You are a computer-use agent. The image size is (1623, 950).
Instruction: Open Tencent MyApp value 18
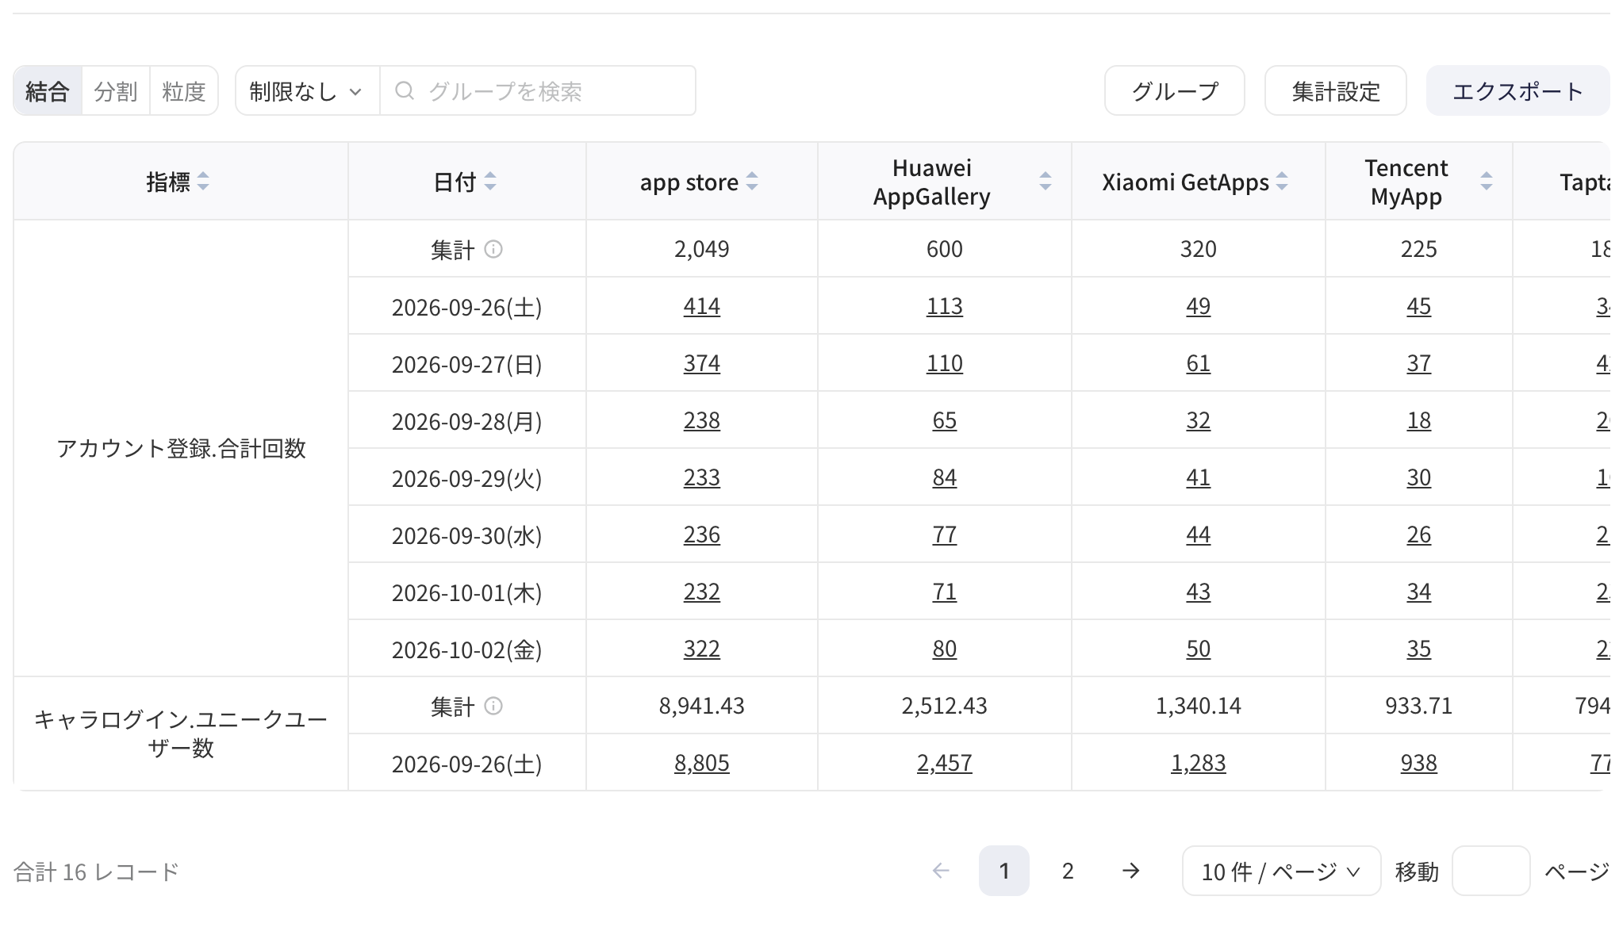(1419, 420)
